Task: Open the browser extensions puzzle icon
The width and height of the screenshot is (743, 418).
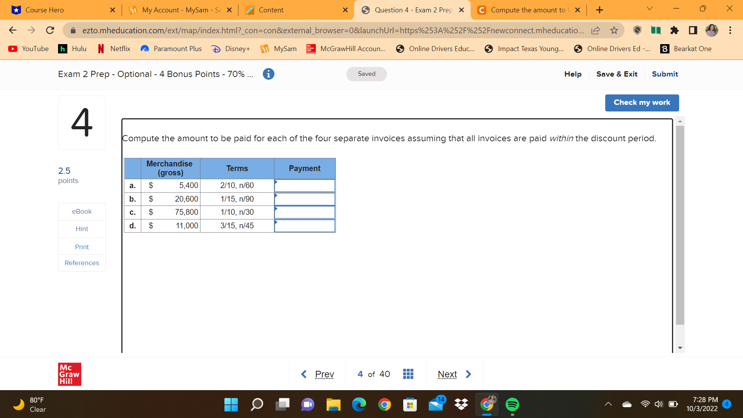Action: coord(675,30)
